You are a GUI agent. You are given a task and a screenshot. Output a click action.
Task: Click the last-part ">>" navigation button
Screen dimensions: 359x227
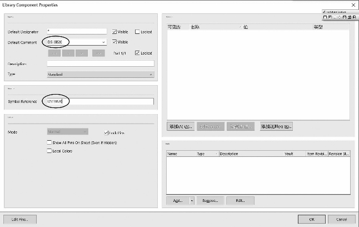pyautogui.click(x=98, y=53)
